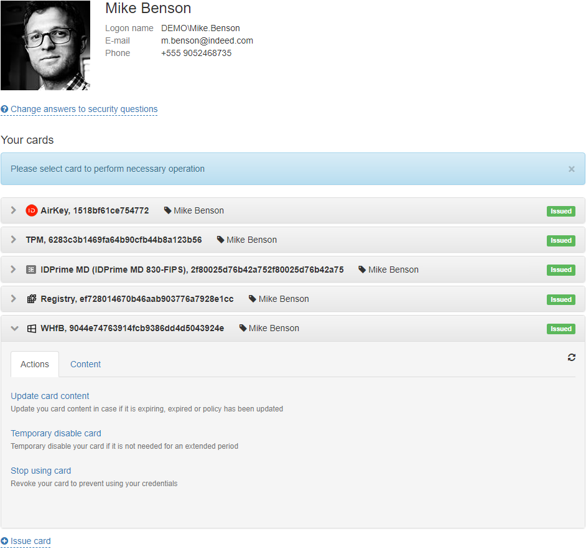Expand the IDPrime MD card chevron
This screenshot has width=586, height=549.
(x=14, y=270)
